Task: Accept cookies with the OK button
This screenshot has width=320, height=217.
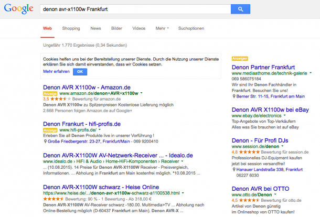Action: pos(80,72)
